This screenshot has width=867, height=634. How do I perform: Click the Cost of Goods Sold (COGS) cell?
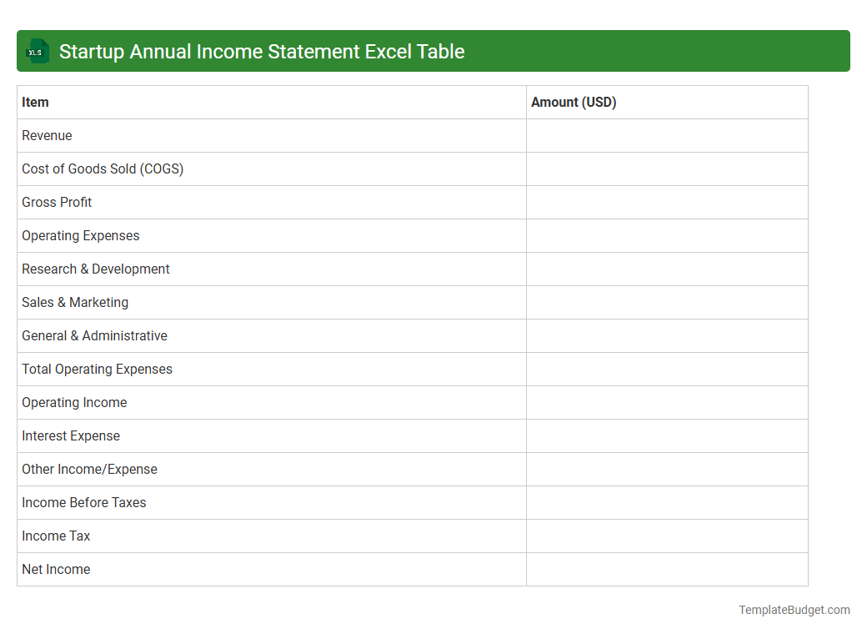[x=103, y=169]
